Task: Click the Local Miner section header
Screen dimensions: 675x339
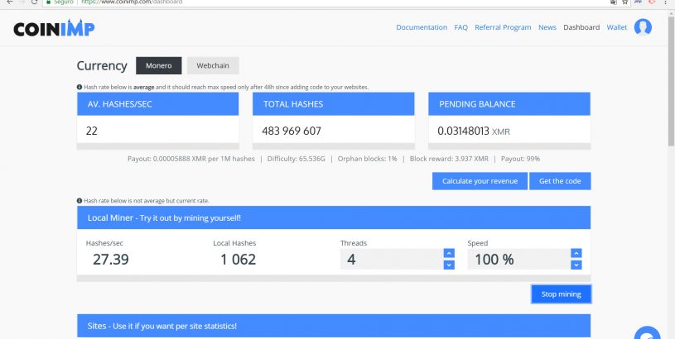Action: click(x=334, y=217)
